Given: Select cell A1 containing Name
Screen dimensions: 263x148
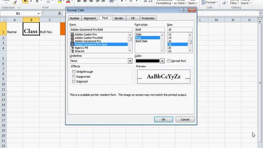Looking at the screenshot, I should click(x=15, y=29).
